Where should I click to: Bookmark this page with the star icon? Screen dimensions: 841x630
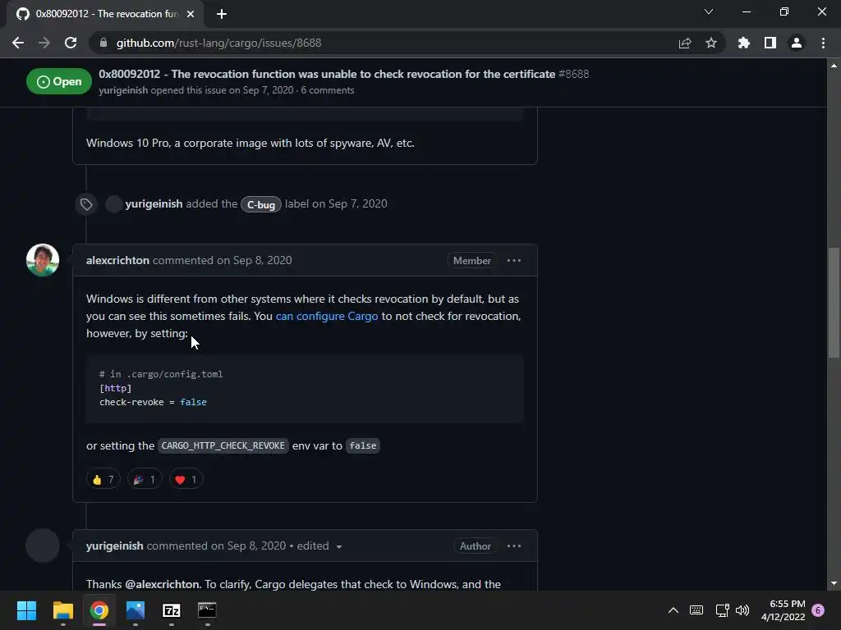click(711, 43)
